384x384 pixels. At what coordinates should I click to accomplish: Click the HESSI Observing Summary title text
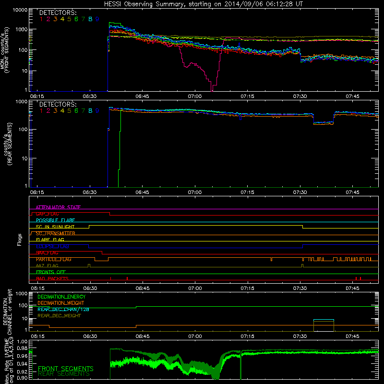[203, 4]
